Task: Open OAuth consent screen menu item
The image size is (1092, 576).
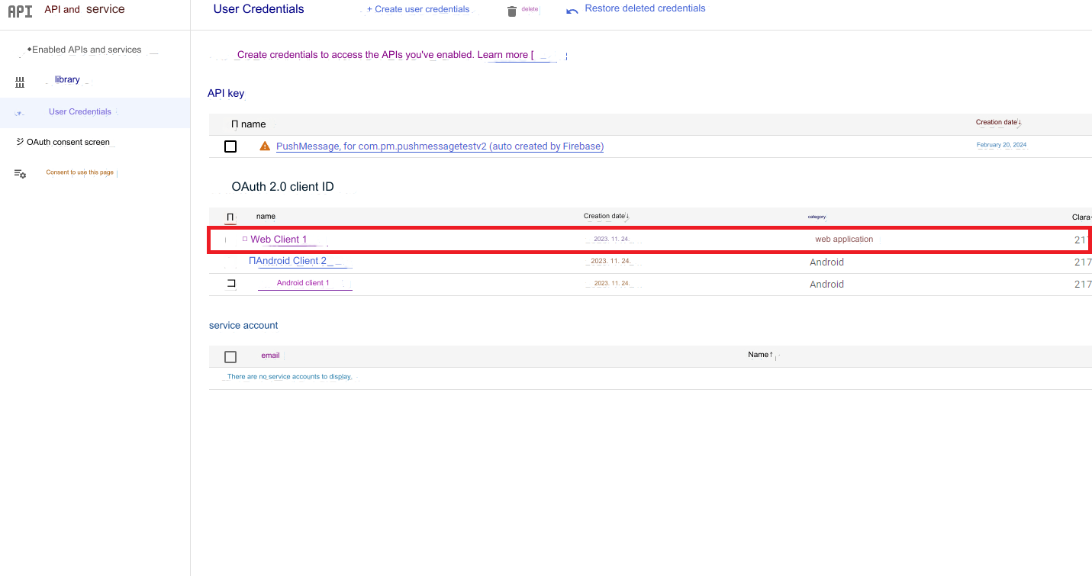Action: [69, 143]
